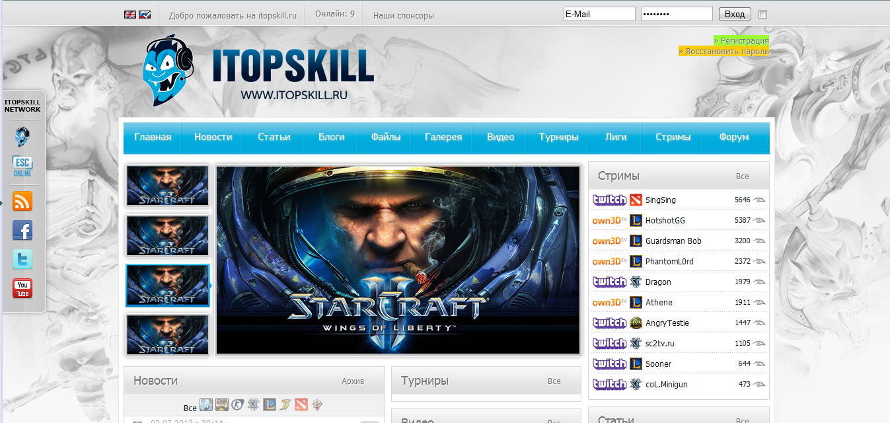Focus the password input field
Viewport: 890px width, 423px height.
click(677, 14)
